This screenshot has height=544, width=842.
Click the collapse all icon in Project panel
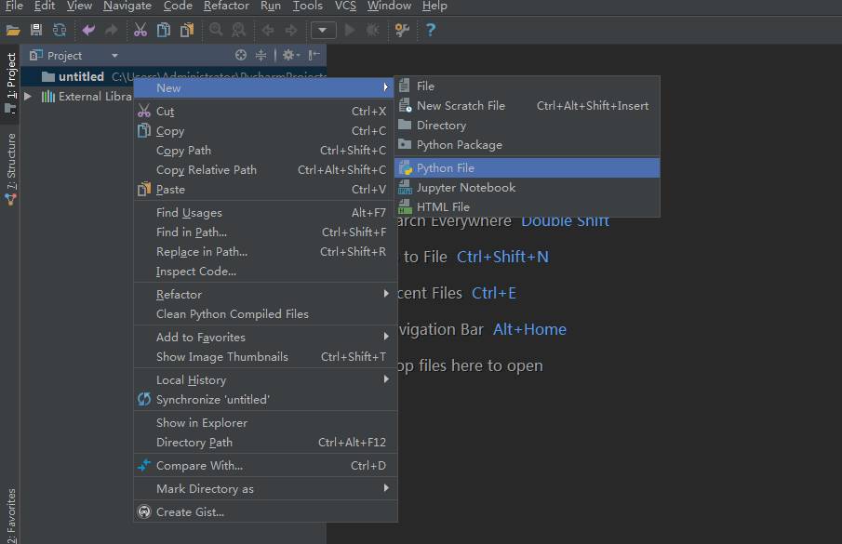coord(261,55)
